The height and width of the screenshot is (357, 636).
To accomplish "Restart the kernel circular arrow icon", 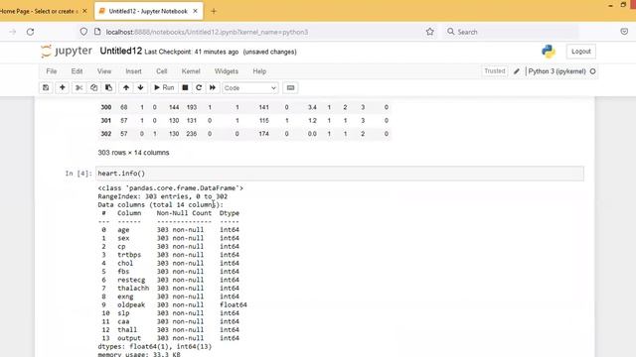I will pos(199,88).
